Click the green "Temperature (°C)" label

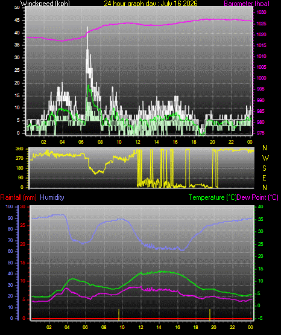[x=212, y=197]
